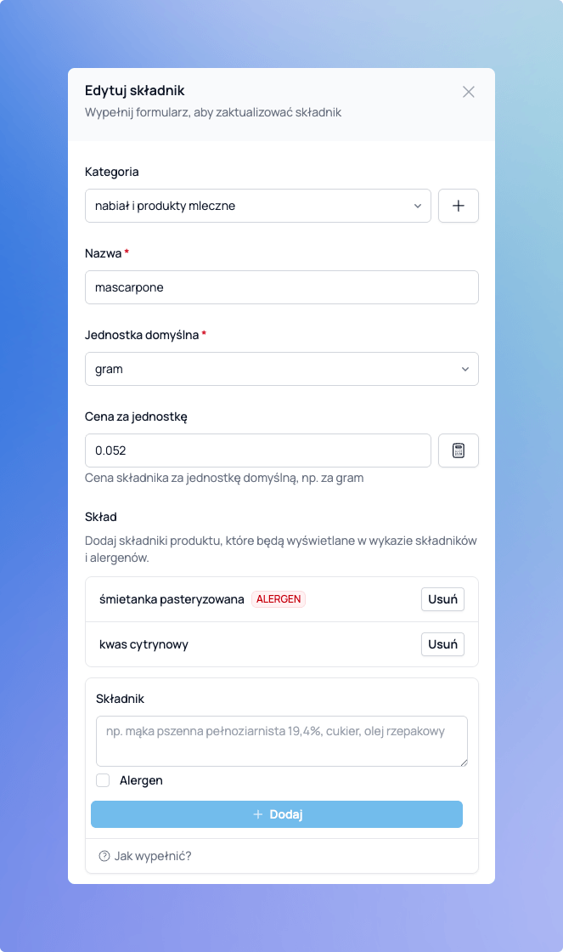The width and height of the screenshot is (563, 952).
Task: Click the Składnik textarea resize handle
Action: point(464,762)
